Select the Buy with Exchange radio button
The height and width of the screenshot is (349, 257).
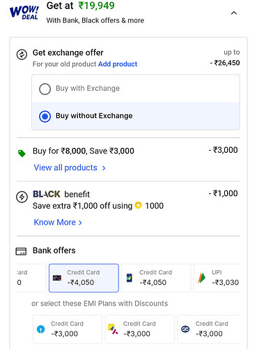point(45,89)
